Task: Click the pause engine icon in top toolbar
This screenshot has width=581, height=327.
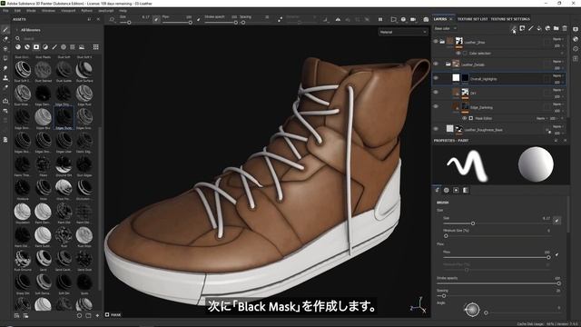Action: pos(380,19)
